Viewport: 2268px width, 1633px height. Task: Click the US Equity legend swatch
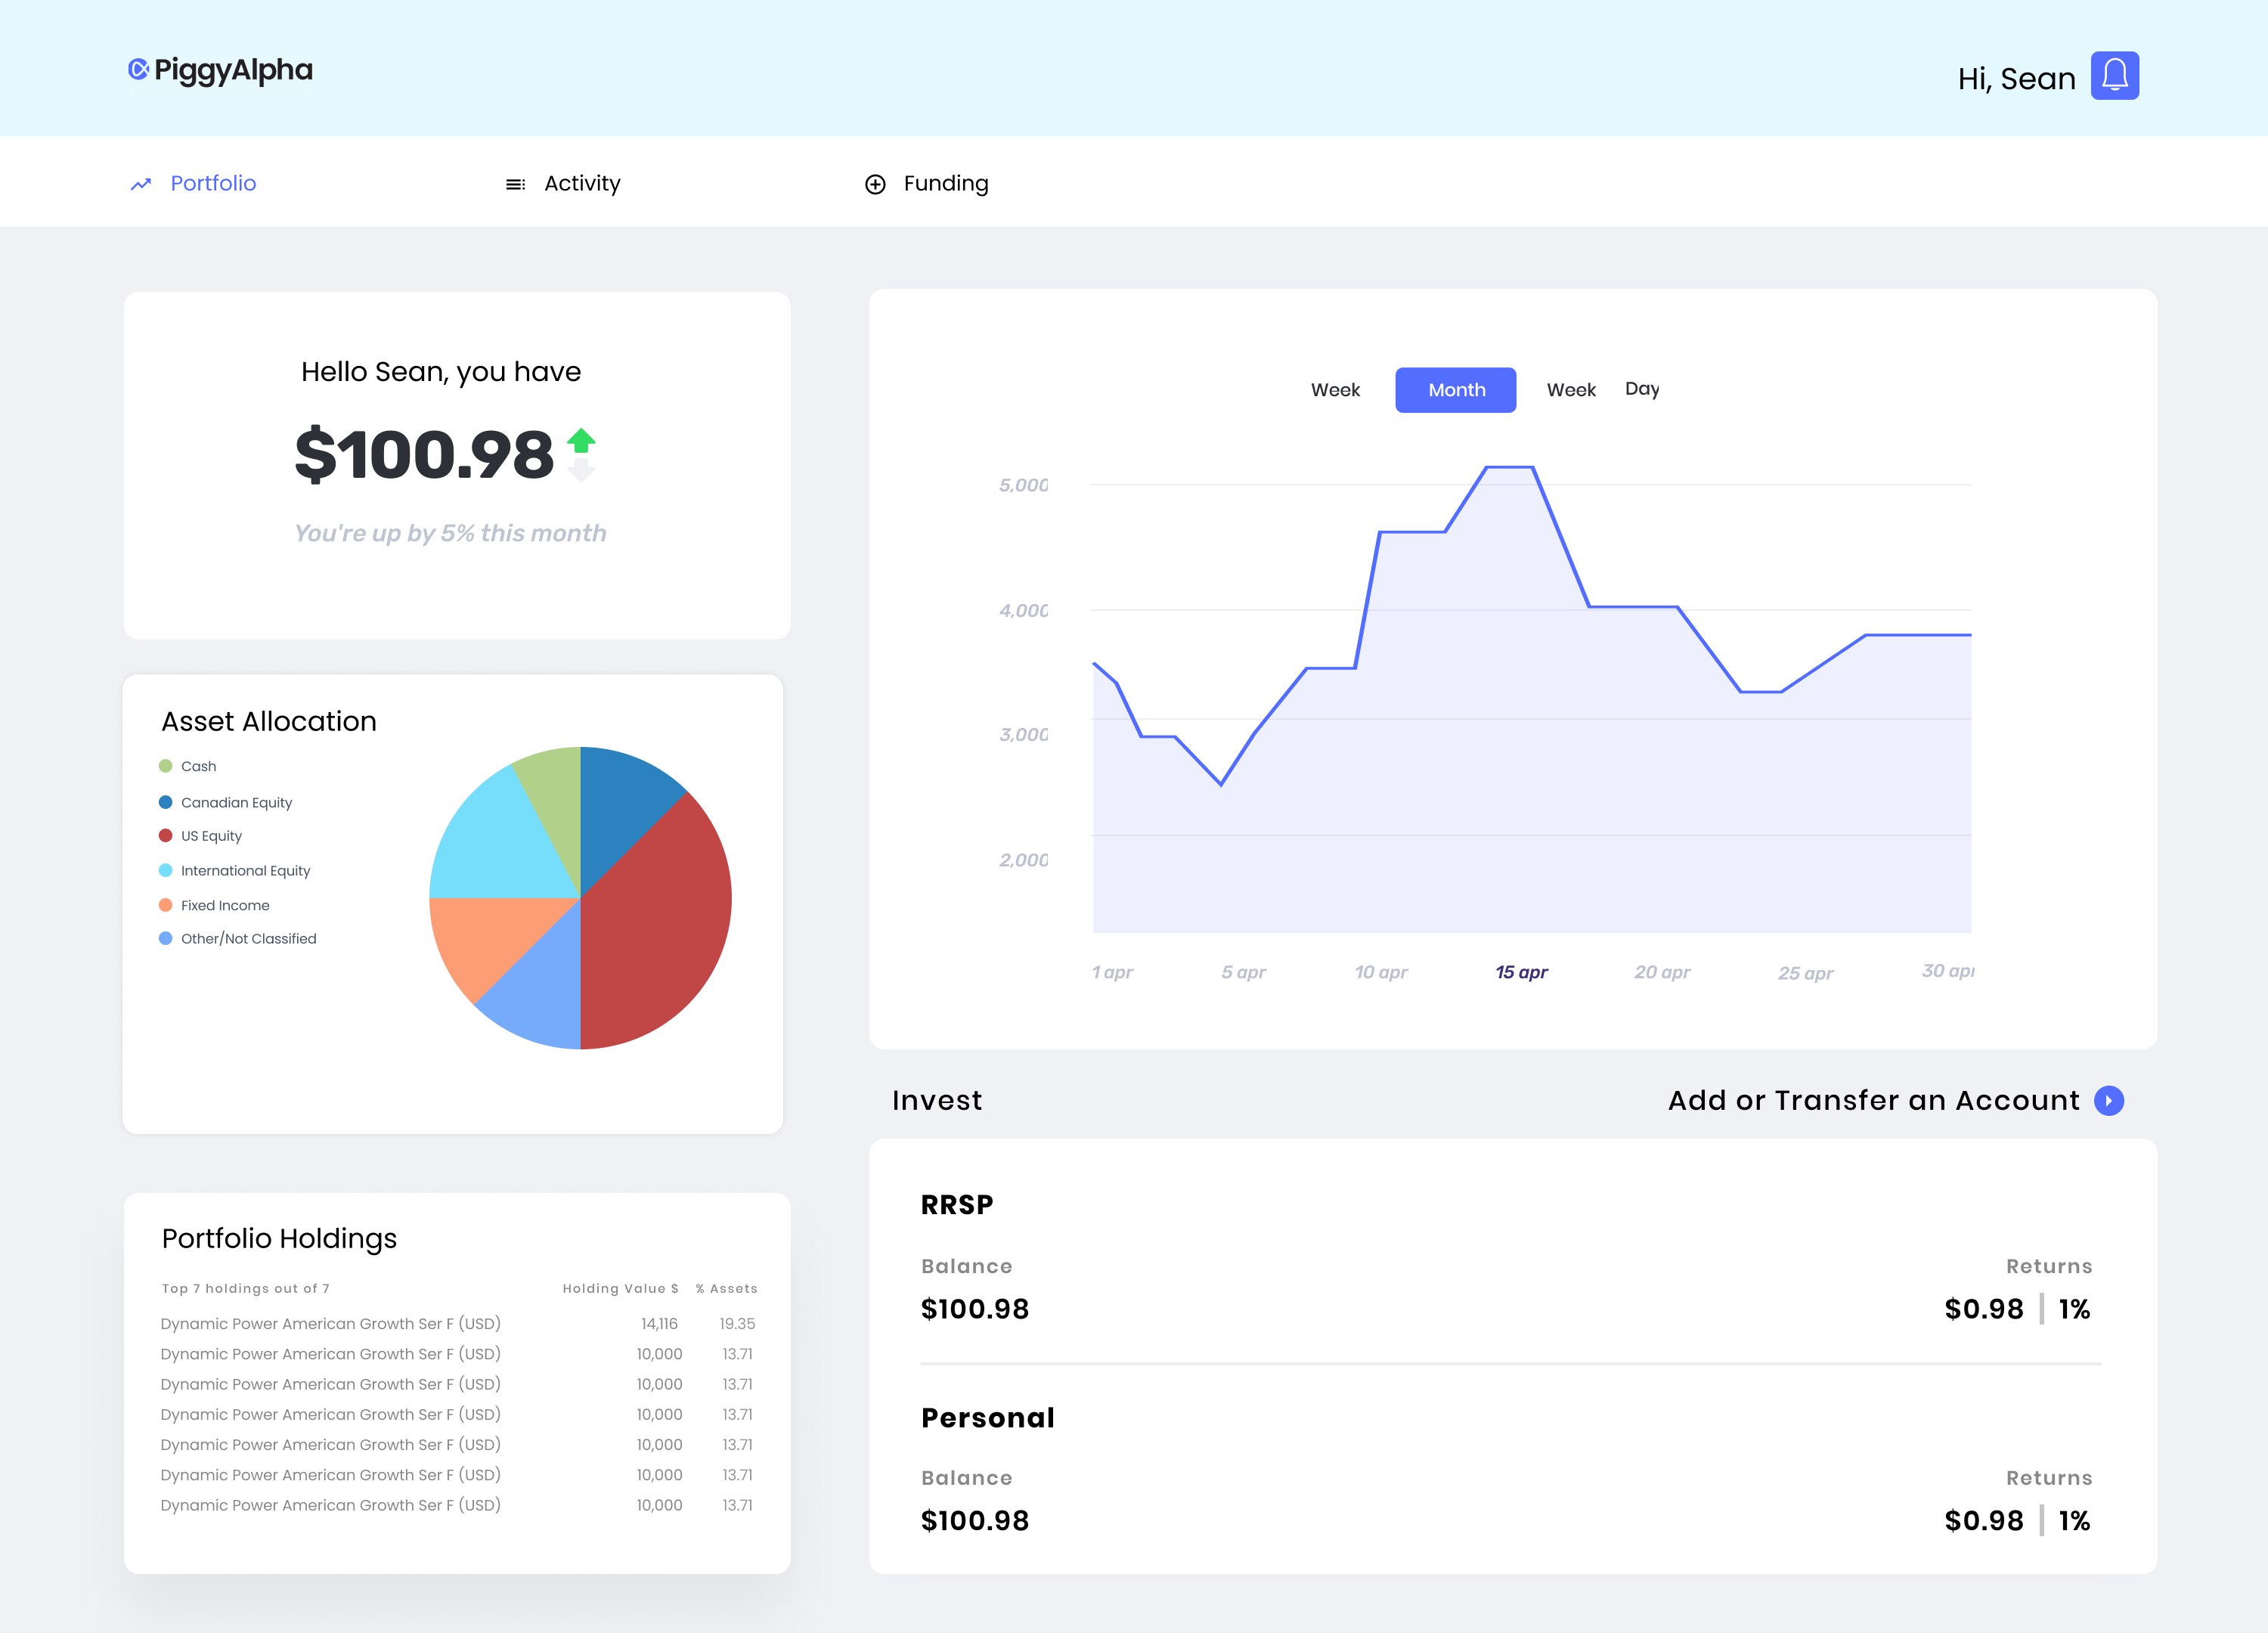[x=166, y=836]
